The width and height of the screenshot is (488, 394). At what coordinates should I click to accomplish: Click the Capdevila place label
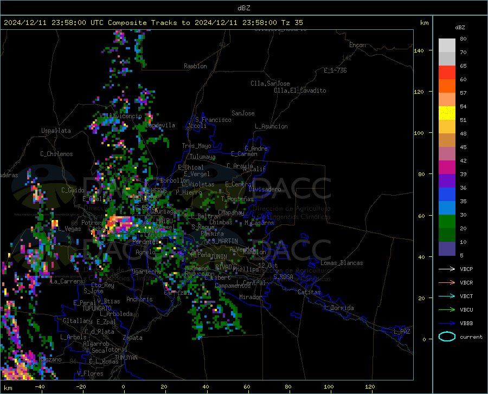160,125
